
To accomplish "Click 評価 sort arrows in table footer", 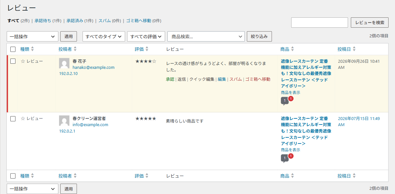I will point(147,176).
